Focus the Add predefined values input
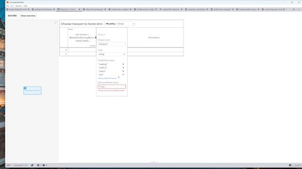302x169 pixels. coord(112,86)
